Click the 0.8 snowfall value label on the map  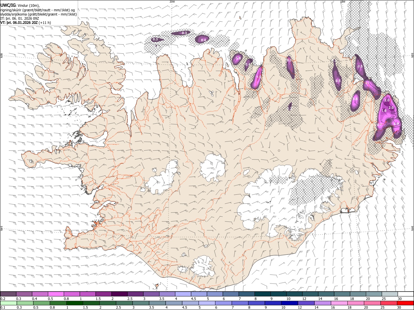click(355, 99)
